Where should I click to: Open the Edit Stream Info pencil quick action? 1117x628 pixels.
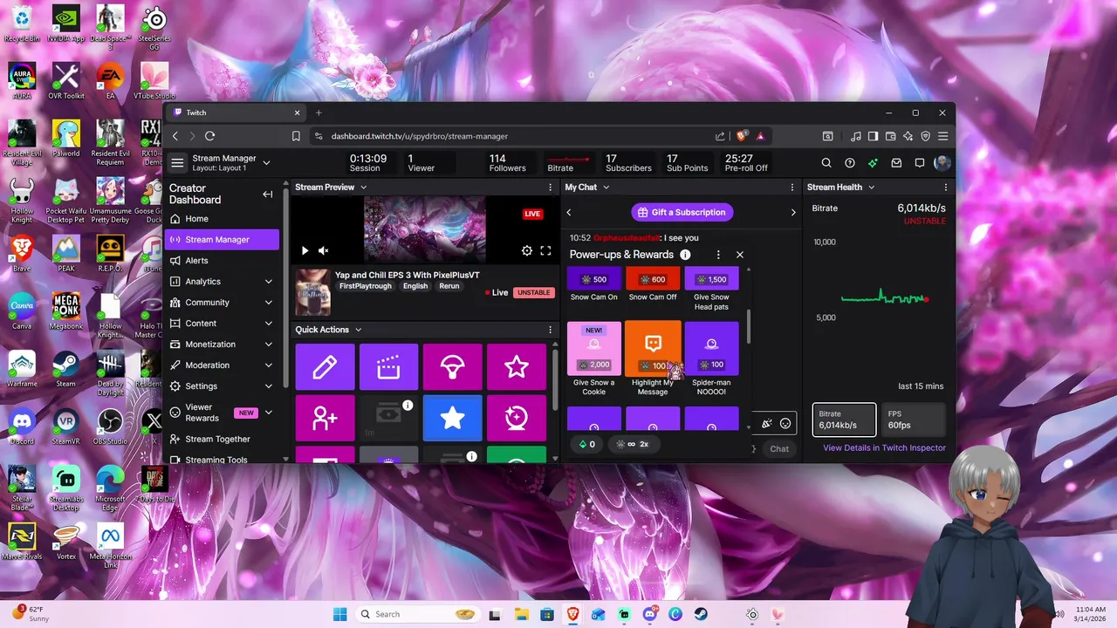(325, 367)
